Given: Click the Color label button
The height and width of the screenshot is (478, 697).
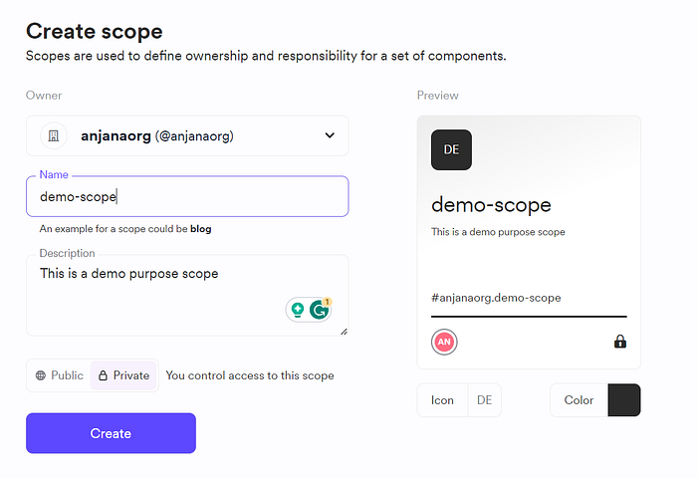Looking at the screenshot, I should pos(579,400).
